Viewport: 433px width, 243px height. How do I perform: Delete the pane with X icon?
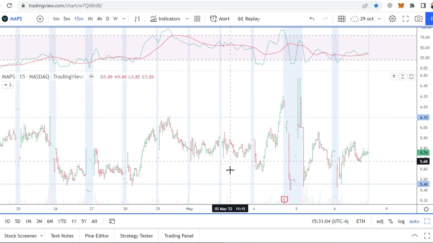coord(403,77)
